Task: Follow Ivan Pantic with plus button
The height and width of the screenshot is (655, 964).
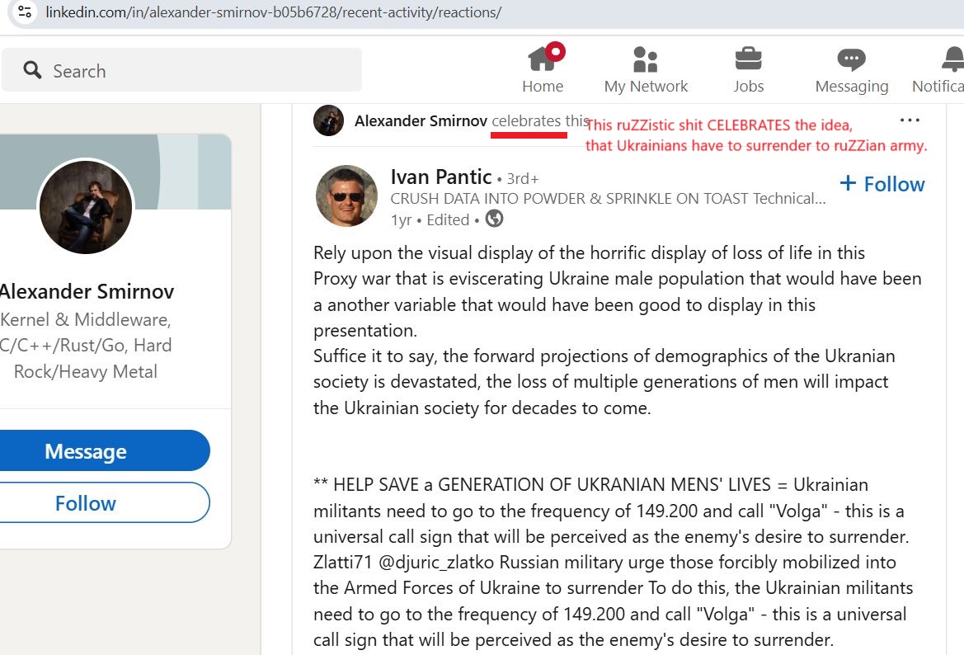Action: (882, 184)
